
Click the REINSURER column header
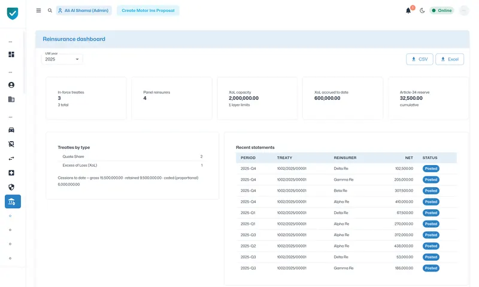click(345, 158)
